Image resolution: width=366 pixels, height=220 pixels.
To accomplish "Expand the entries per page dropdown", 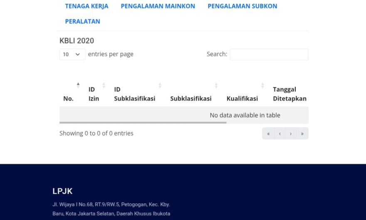I will 72,54.
